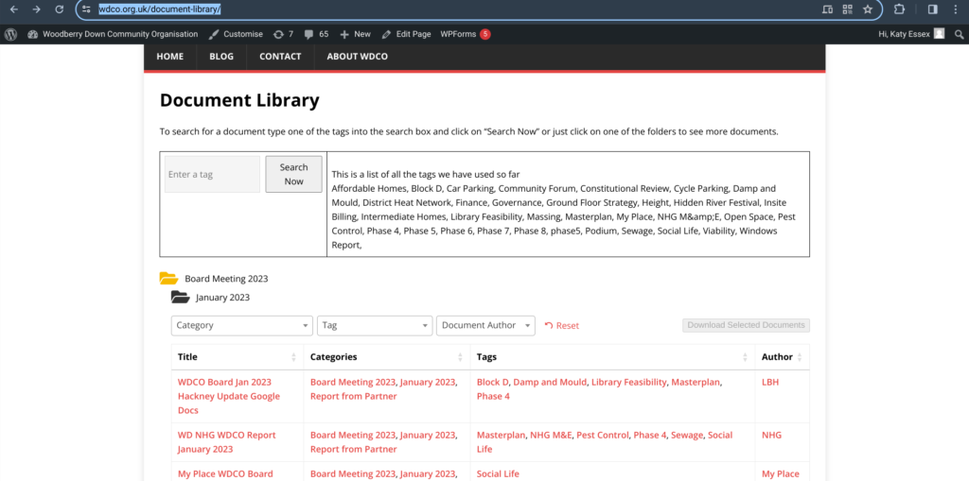Screen dimensions: 969x481
Task: Click the admin bar search magnifier icon
Action: coord(959,34)
